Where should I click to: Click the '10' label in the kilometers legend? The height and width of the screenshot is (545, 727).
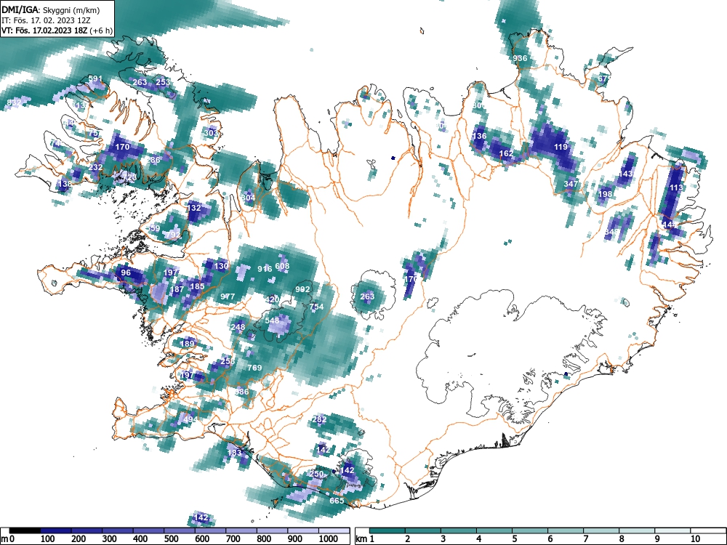point(694,539)
